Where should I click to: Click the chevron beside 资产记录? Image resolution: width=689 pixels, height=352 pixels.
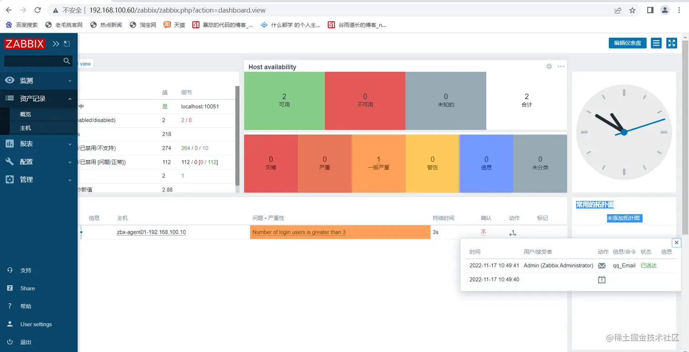[70, 99]
